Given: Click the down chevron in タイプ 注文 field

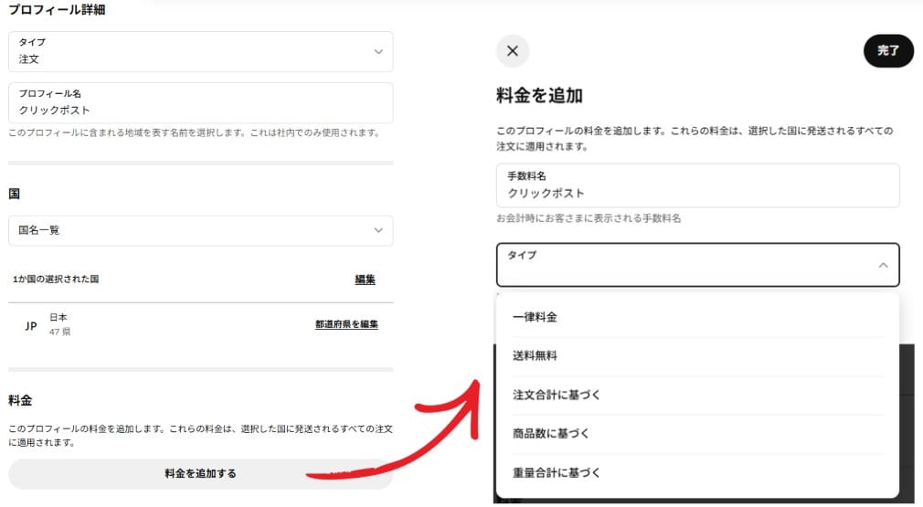Looking at the screenshot, I should (378, 52).
